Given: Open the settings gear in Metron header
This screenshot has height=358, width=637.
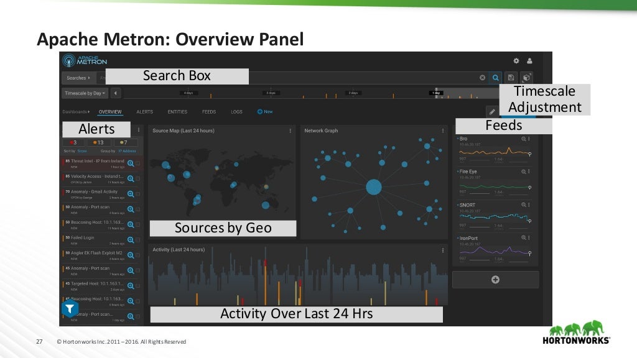Looking at the screenshot, I should pyautogui.click(x=516, y=61).
